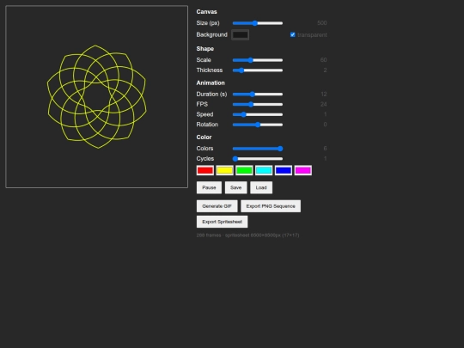This screenshot has width=464, height=348.
Task: Click the Save button
Action: pos(235,187)
